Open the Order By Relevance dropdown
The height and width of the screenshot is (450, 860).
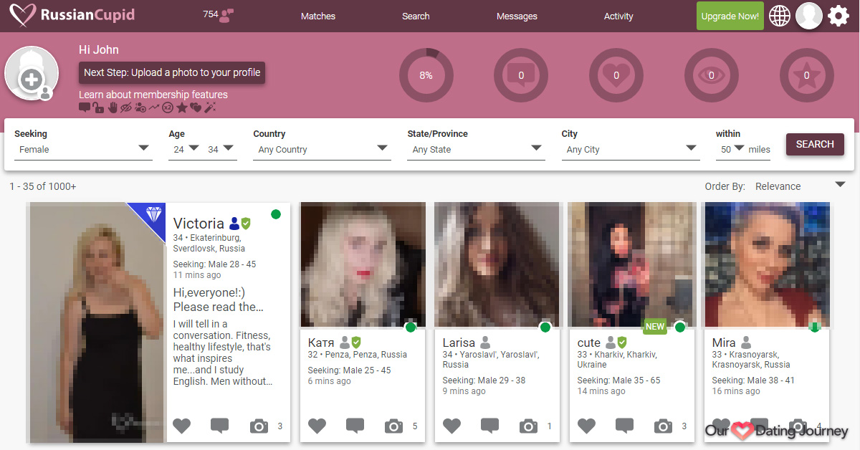point(801,186)
